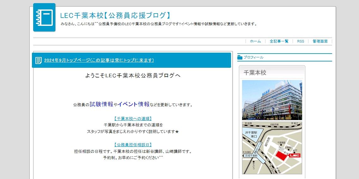Click the ようこそLEC千葉本校公務員ブログへ heading
359x179 pixels.
133,76
